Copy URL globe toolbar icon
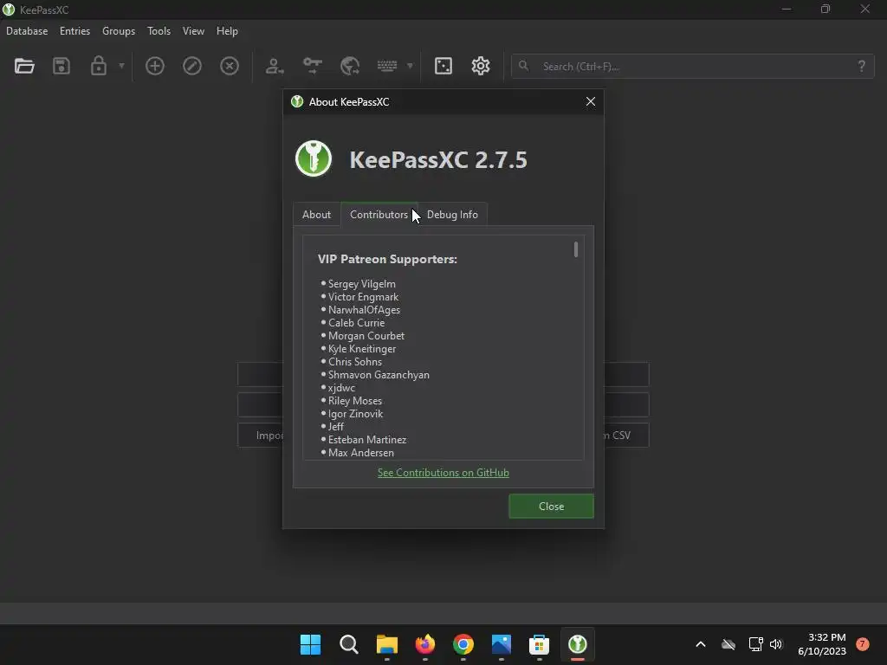This screenshot has height=665, width=887. pos(350,66)
